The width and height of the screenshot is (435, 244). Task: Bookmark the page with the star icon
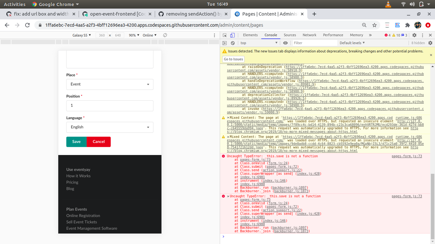pos(374,25)
